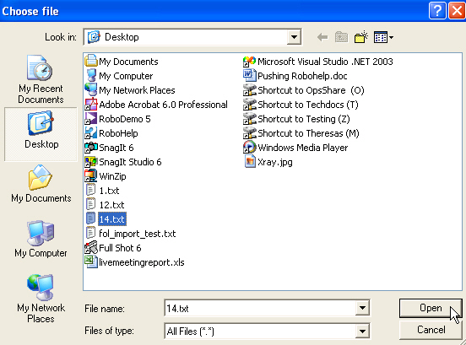
Task: Select My Recent Documents in places bar
Action: [41, 79]
